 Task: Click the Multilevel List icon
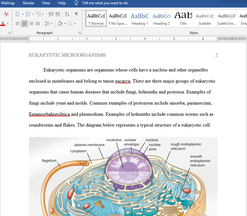[38, 14]
